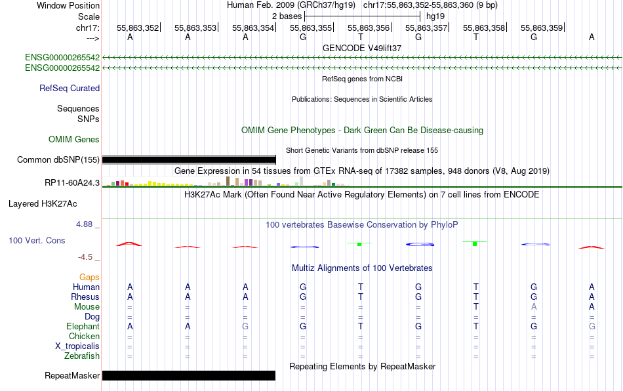Screen dimensions: 623x391
Task: Click Multiz Alignments of 100 Vertebrates title
Action: coord(362,268)
